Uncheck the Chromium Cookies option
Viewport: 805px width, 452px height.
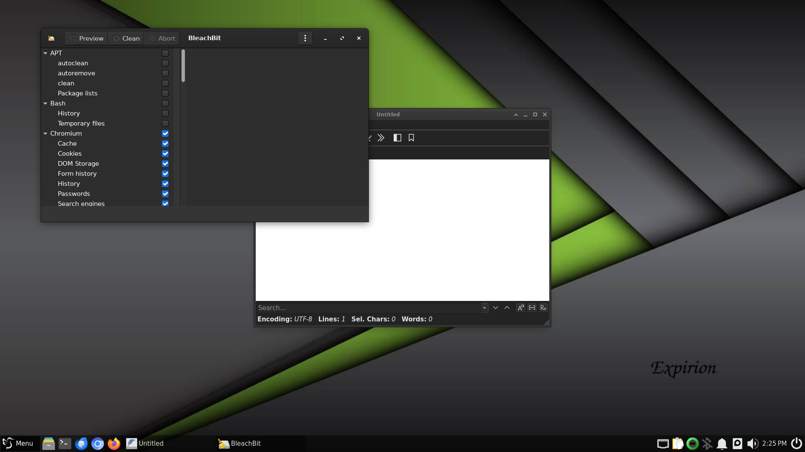(165, 154)
